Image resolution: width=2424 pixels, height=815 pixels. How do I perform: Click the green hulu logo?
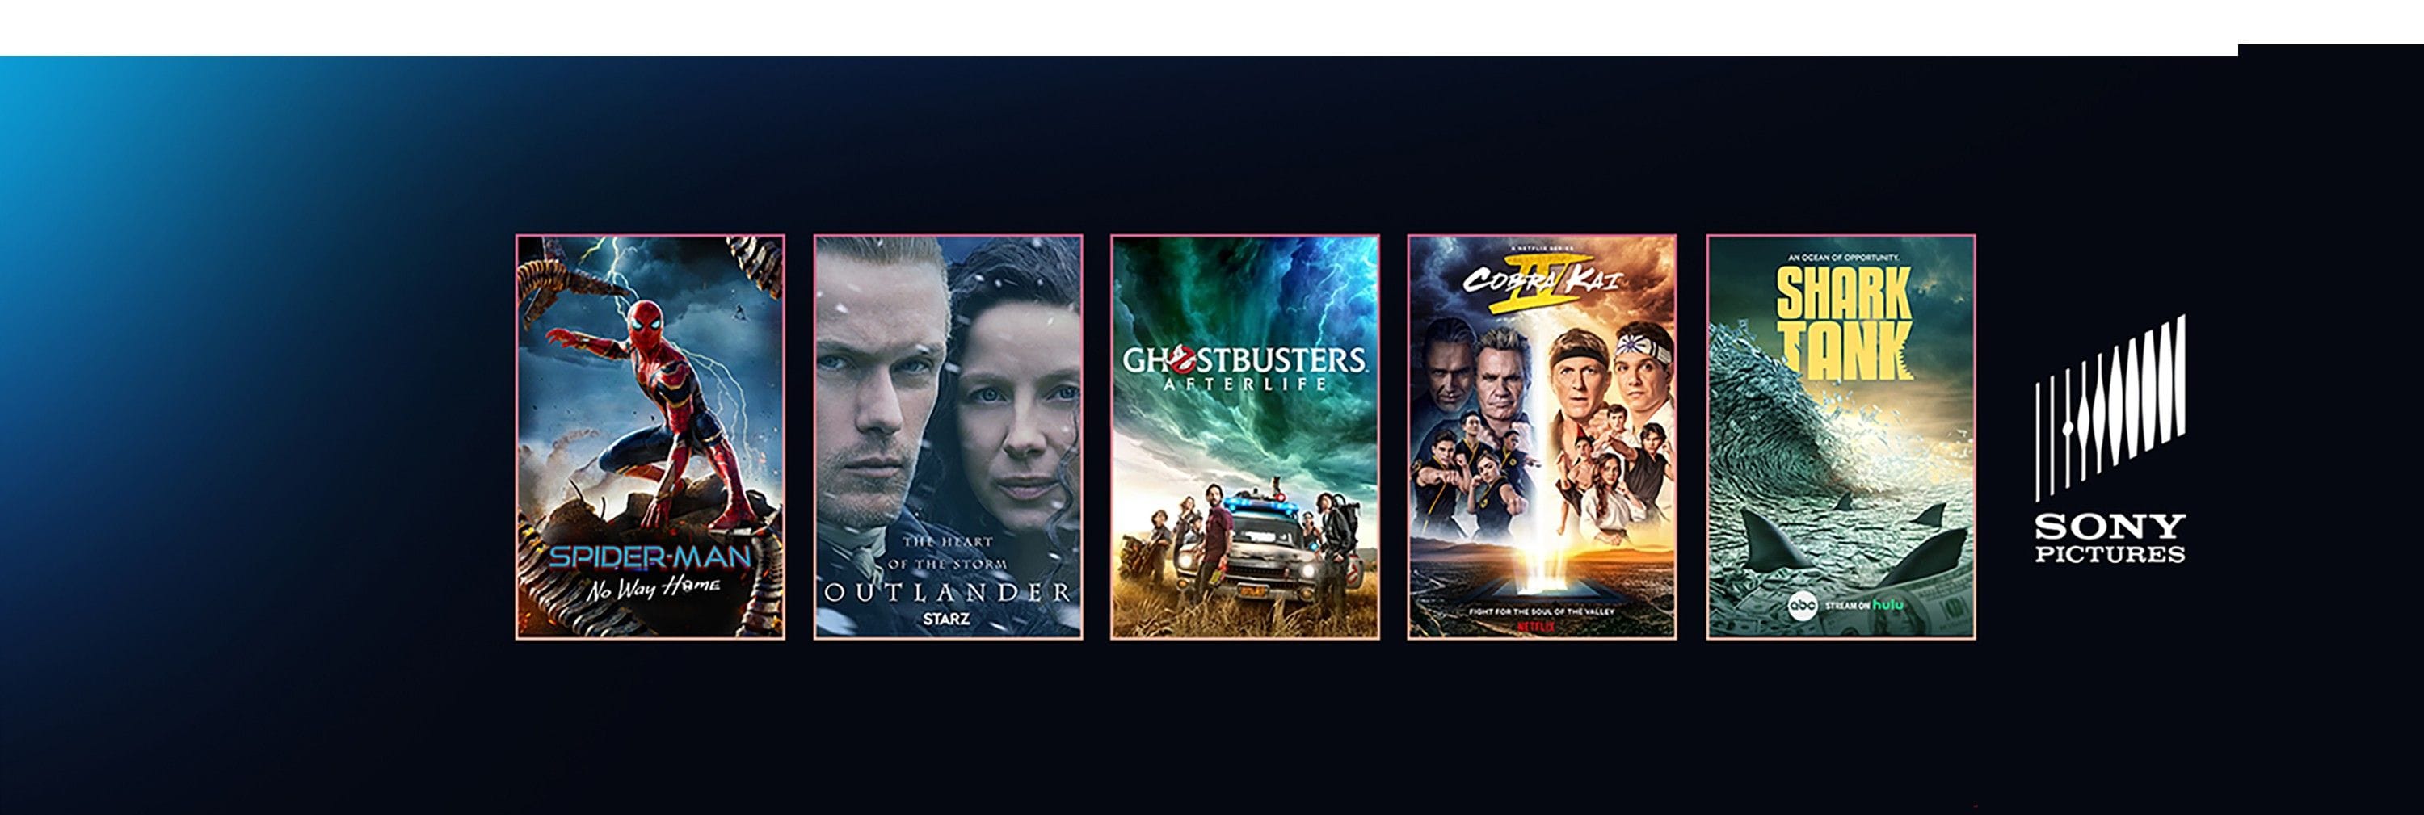pyautogui.click(x=1887, y=604)
